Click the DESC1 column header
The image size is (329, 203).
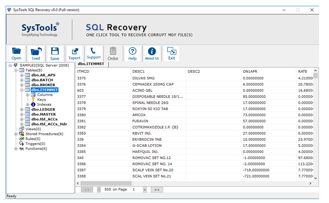(139, 71)
